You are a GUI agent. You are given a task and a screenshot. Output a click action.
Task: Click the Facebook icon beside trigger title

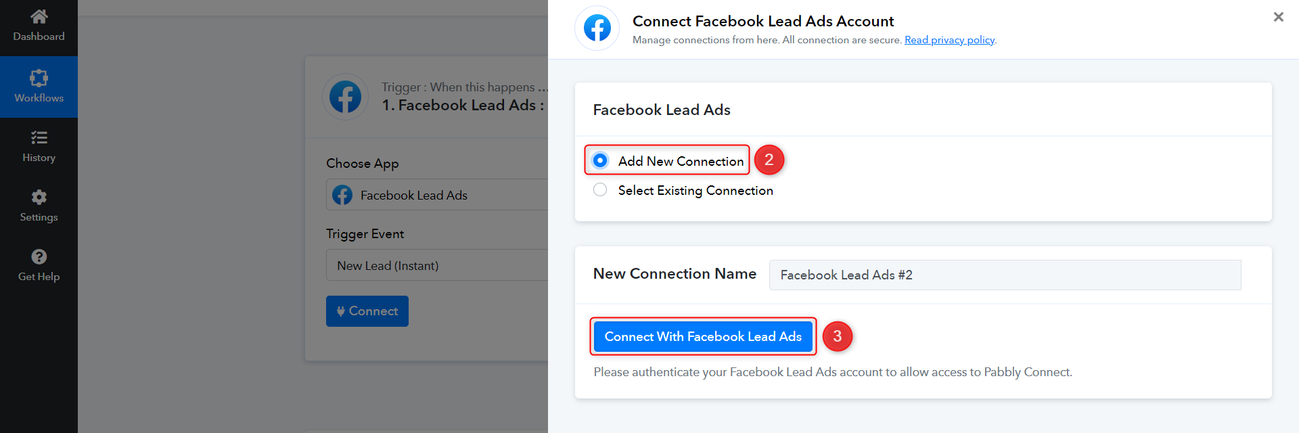tap(346, 97)
